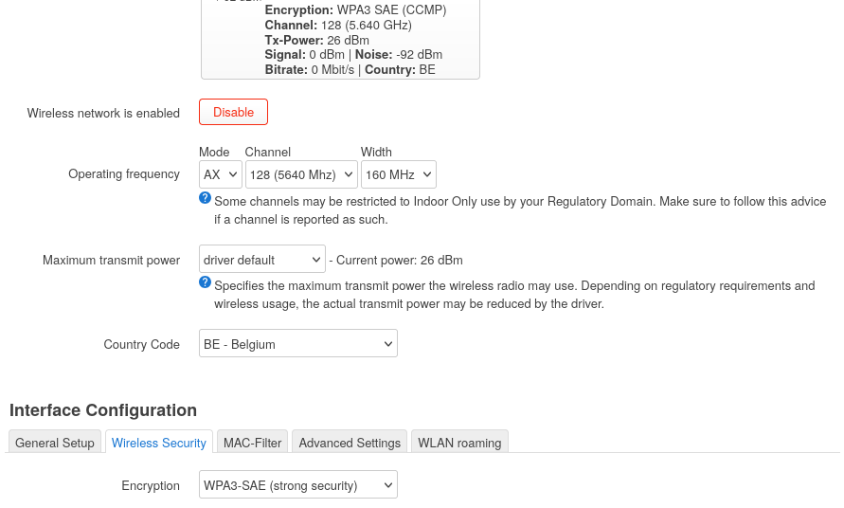
Task: Click the help icon beside the Indoor Only channel note
Action: tap(205, 198)
